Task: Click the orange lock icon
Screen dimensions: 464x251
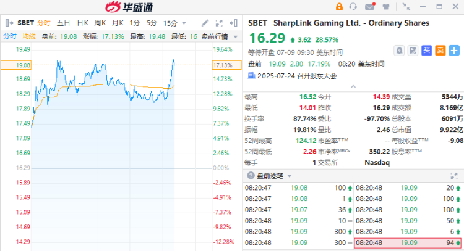Action: tap(338, 7)
